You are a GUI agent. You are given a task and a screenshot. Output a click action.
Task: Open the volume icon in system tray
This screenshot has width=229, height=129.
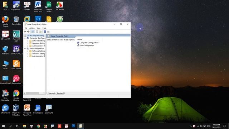click(201, 126)
